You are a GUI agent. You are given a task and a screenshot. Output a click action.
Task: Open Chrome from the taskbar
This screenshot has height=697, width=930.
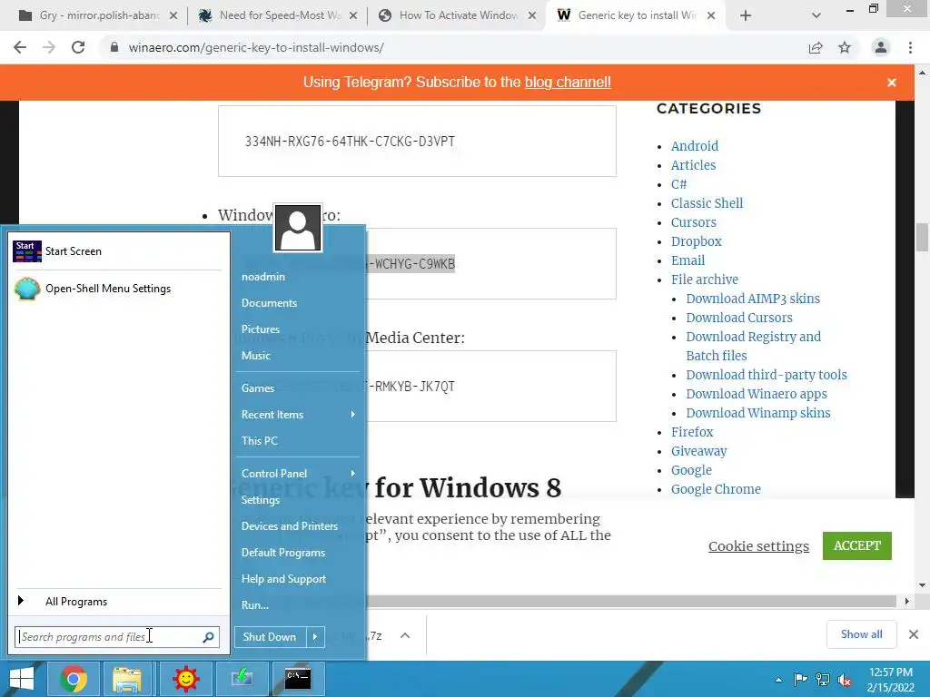73,679
